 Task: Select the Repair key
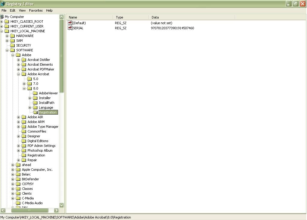point(32,160)
